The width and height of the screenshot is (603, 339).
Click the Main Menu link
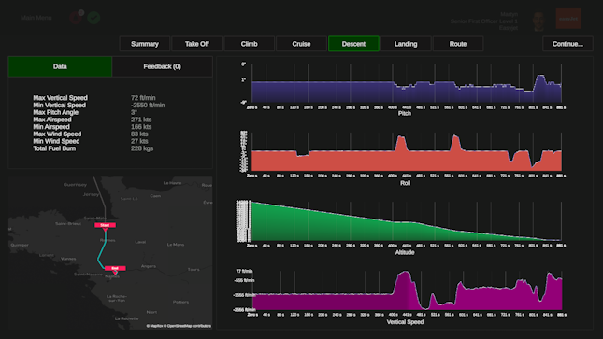coord(36,18)
